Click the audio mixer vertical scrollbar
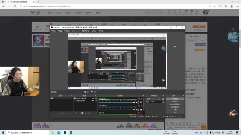Viewport: 241px width, 135px height. coord(144,104)
